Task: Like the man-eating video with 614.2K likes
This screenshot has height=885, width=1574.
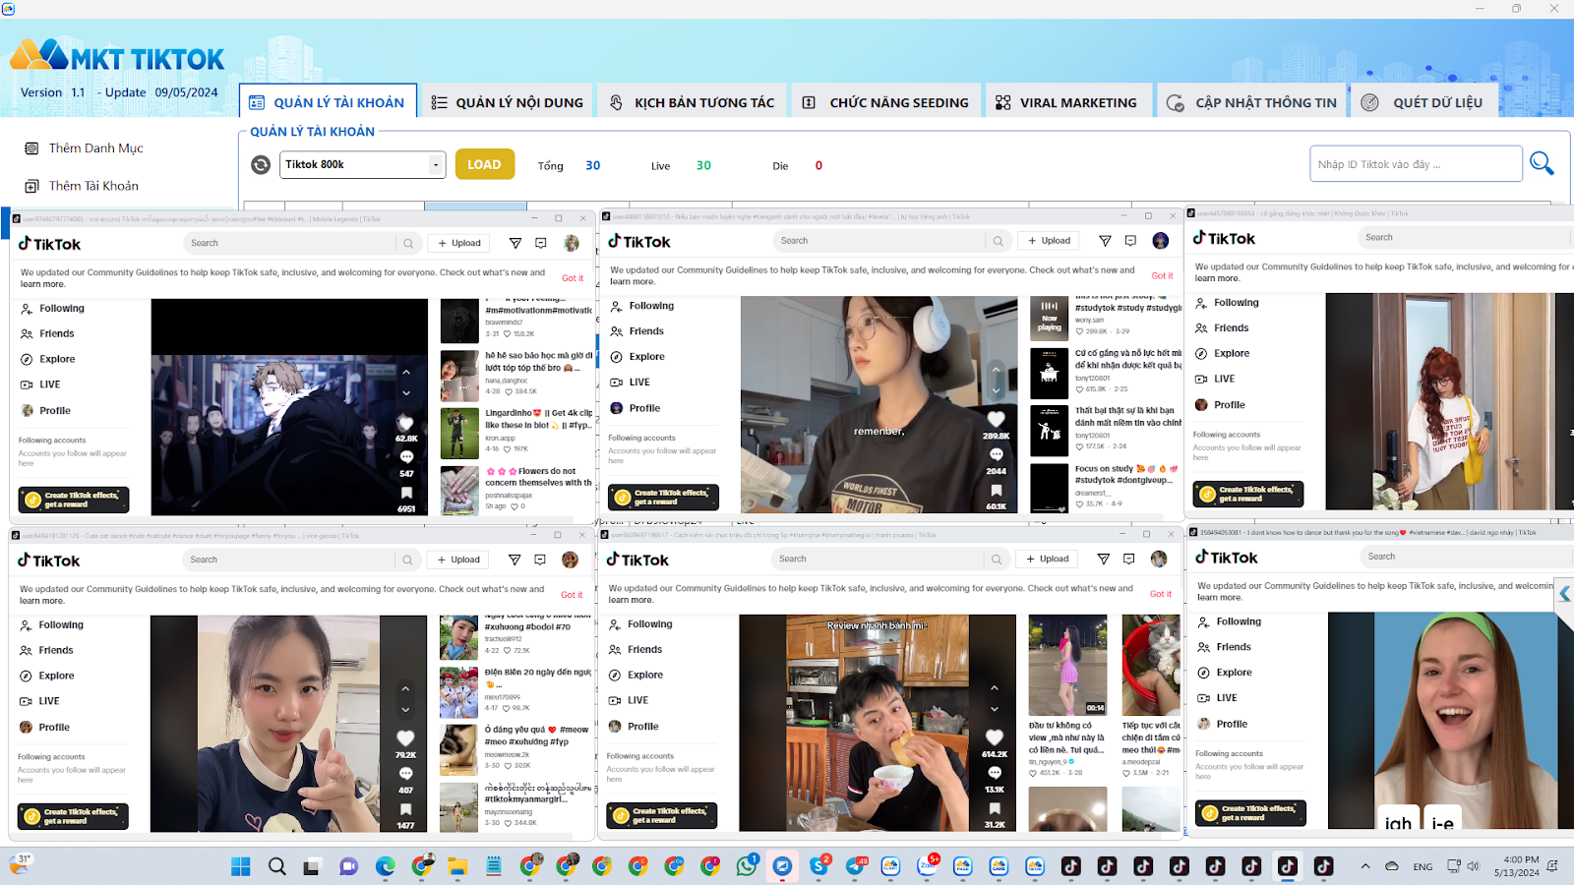Action: (995, 737)
